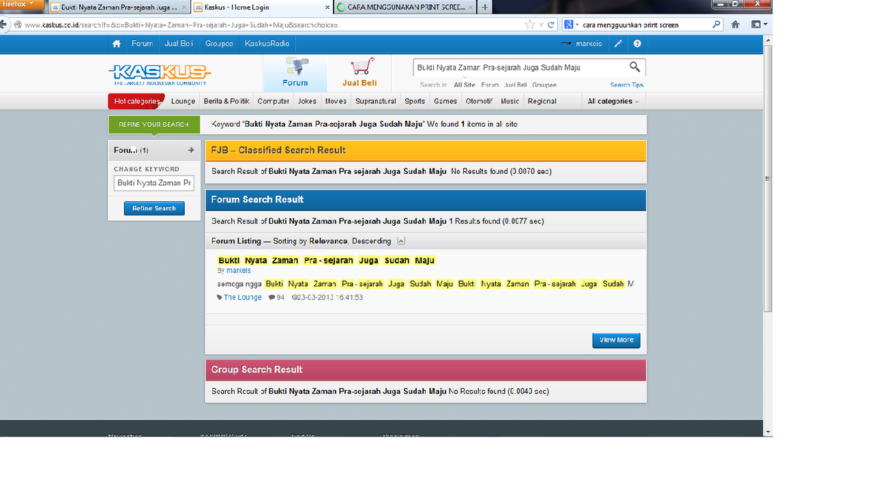873x491 pixels.
Task: Click the Kaskus home icon
Action: 117,44
